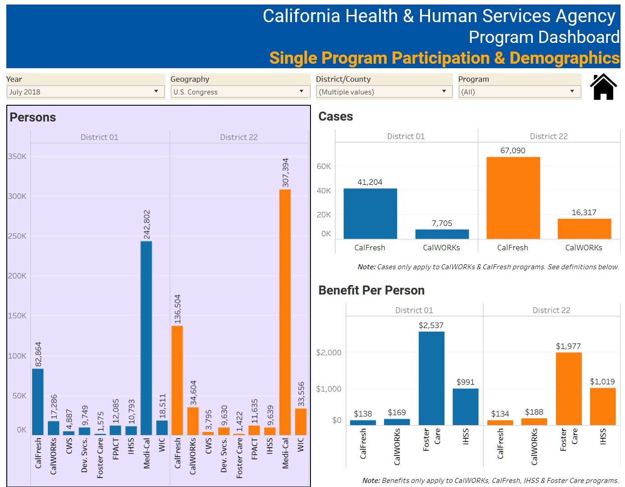This screenshot has height=487, width=625.
Task: Open the District/County multiple values dropdown
Action: pos(384,92)
